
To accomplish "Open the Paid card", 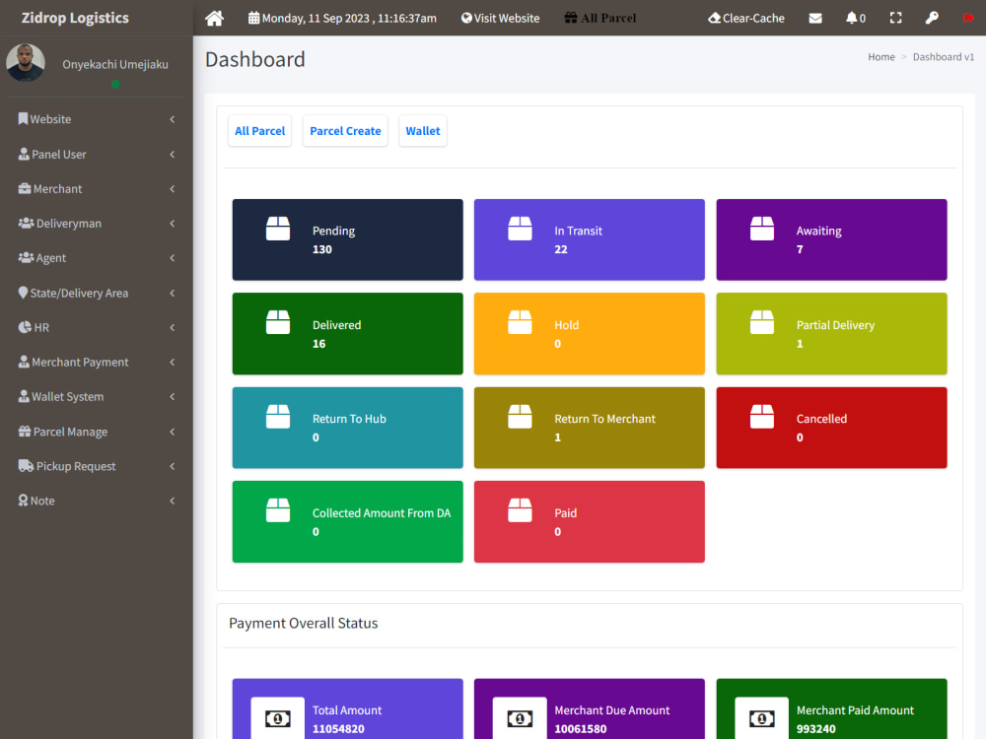I will pyautogui.click(x=590, y=521).
